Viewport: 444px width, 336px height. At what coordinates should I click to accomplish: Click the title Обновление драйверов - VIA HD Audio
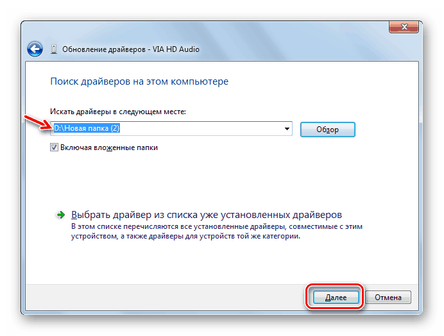(131, 49)
